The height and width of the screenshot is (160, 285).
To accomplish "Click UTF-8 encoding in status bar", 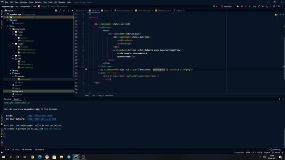I will click(260, 152).
